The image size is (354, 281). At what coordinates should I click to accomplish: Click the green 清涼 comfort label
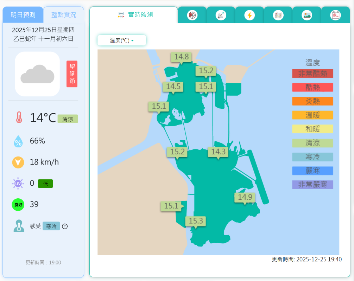tap(68, 119)
